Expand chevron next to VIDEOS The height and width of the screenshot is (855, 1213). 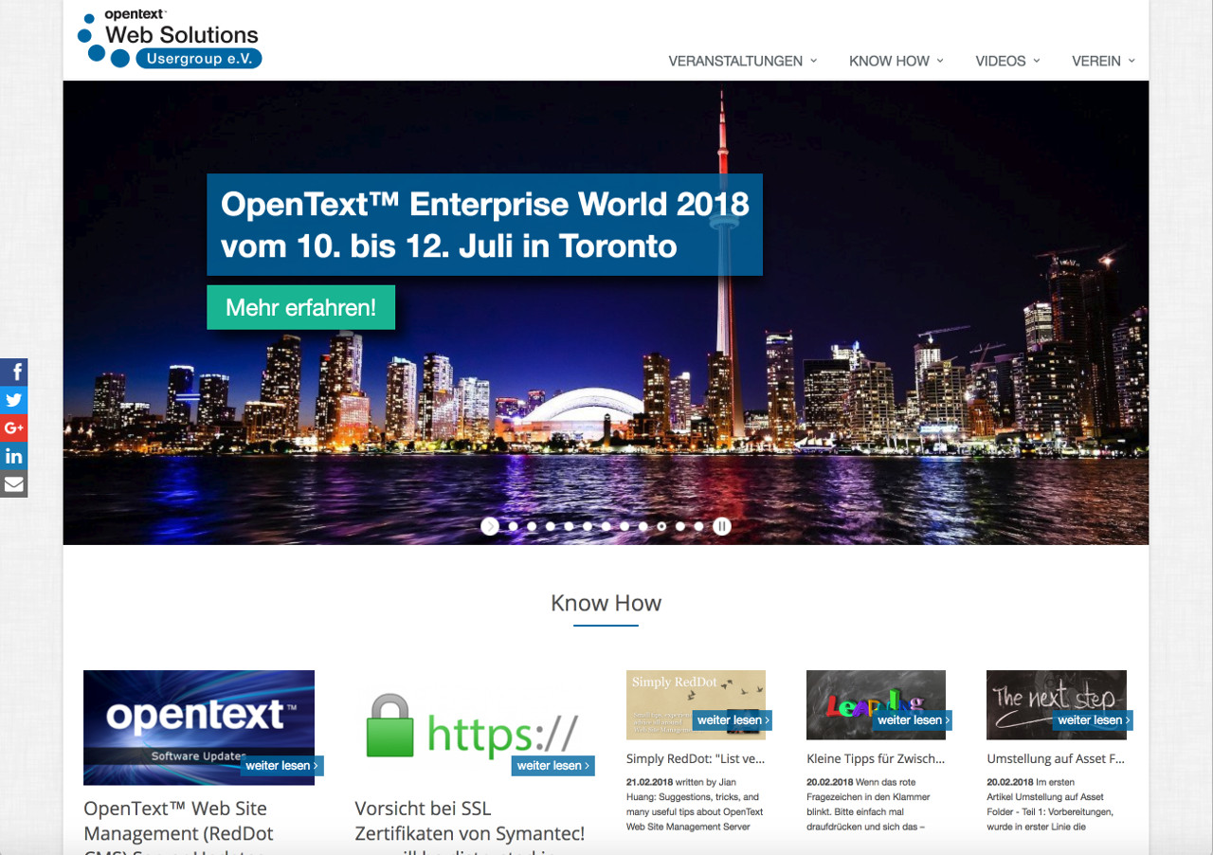tap(1037, 61)
